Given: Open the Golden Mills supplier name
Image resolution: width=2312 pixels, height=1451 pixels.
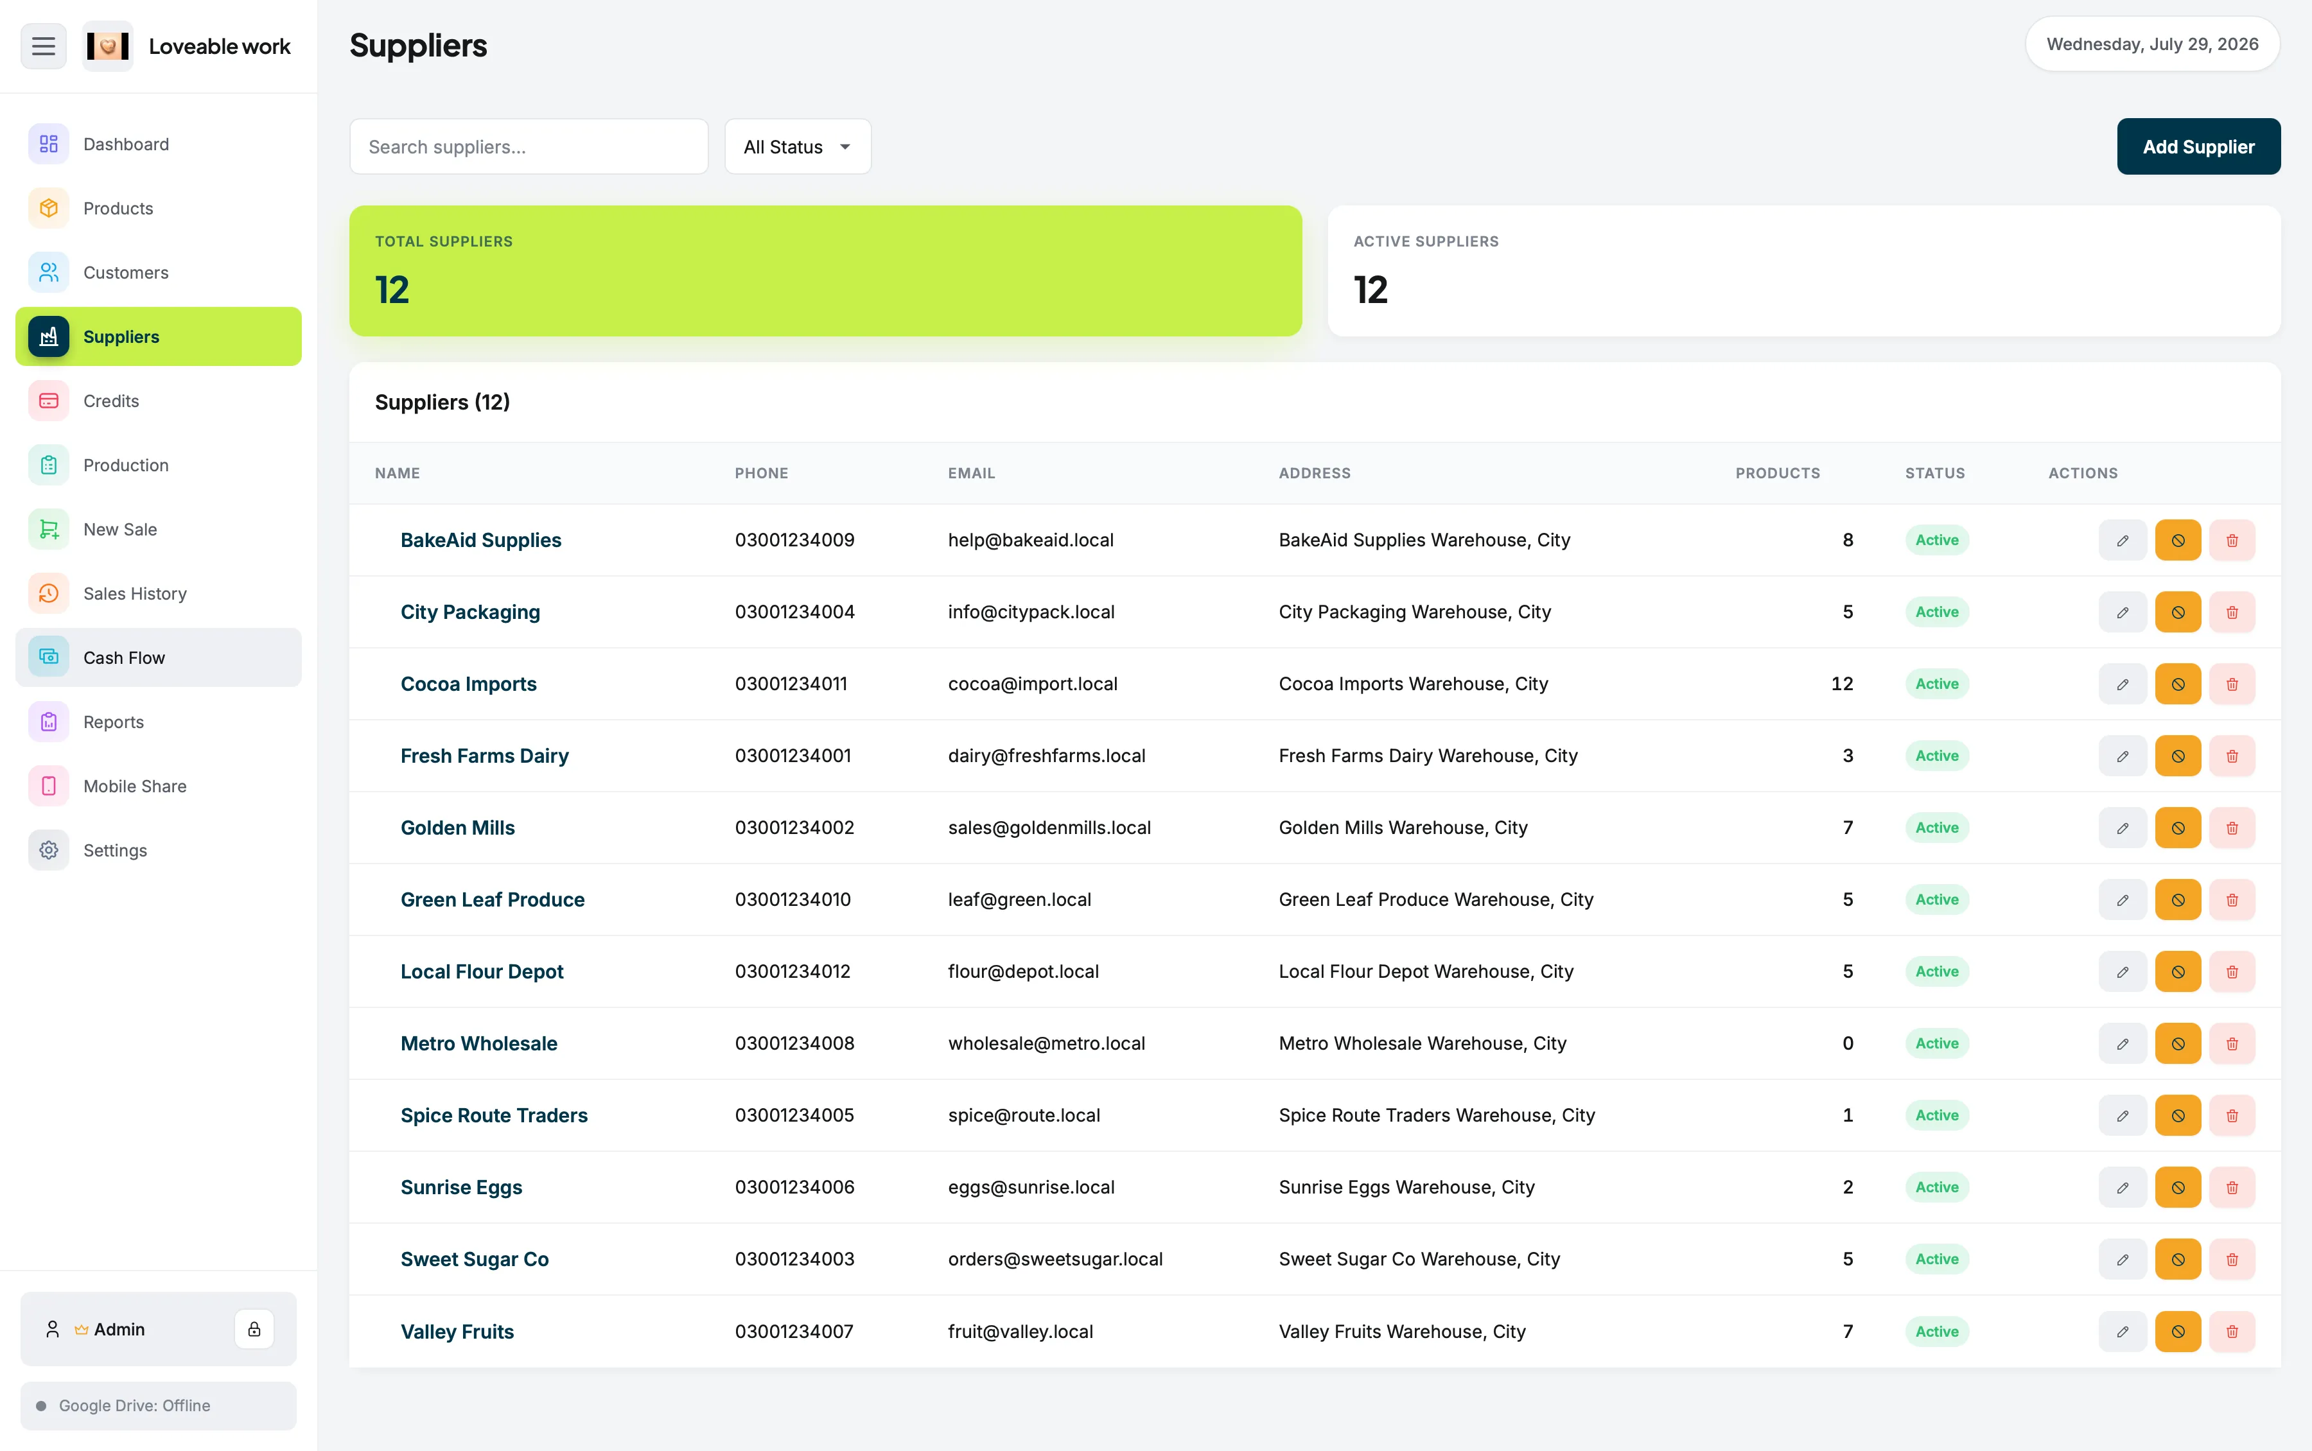Looking at the screenshot, I should click(458, 828).
